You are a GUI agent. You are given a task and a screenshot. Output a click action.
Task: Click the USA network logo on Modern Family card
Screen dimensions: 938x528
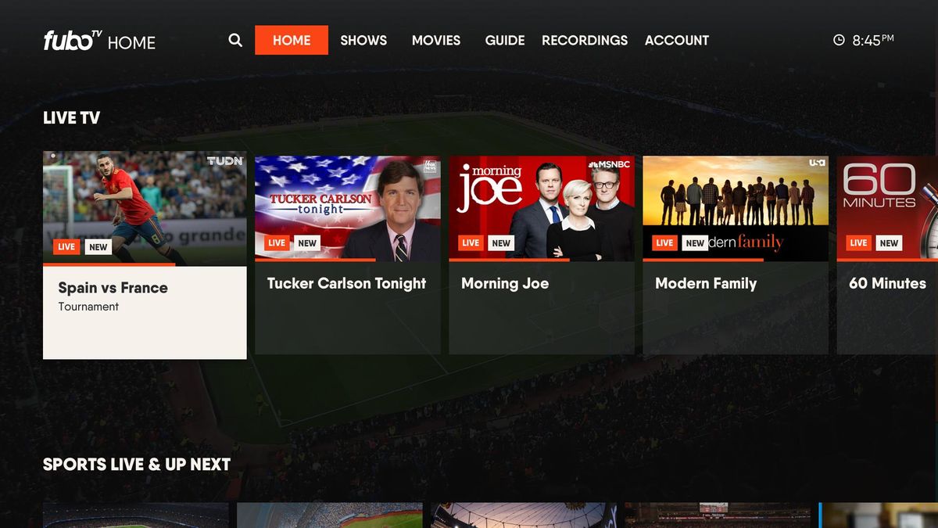(x=817, y=163)
